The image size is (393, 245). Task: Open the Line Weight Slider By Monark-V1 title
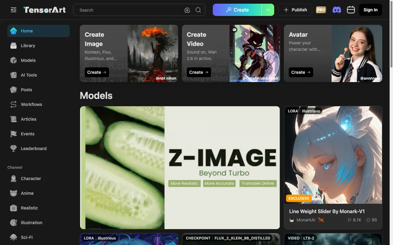pos(327,211)
